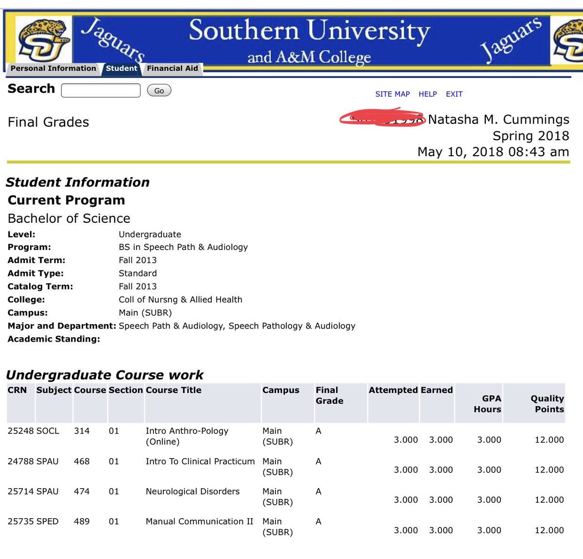Image resolution: width=583 pixels, height=559 pixels.
Task: Open the Personal Information tab
Action: pos(53,68)
